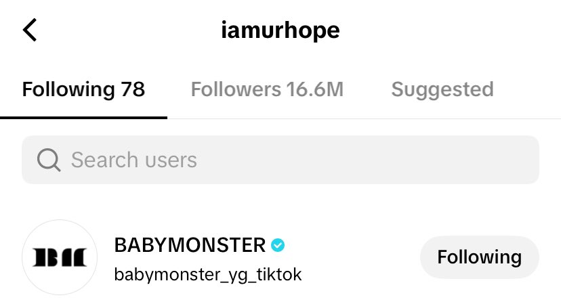This screenshot has width=561, height=302.
Task: Select the BABYMONSTER list row
Action: pos(280,257)
